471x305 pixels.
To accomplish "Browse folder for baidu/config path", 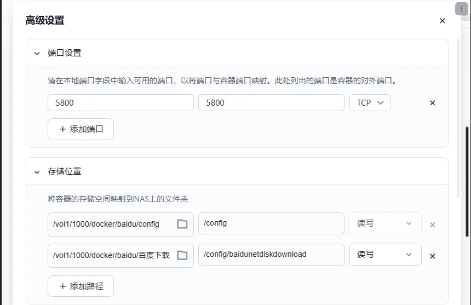I will (x=182, y=224).
